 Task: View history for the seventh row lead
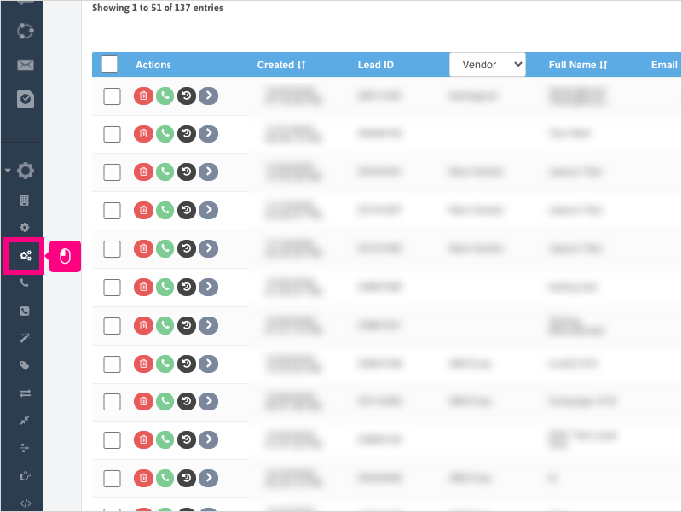coord(187,325)
